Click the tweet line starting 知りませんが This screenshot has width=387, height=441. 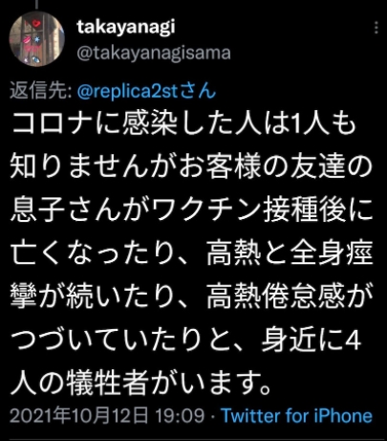191,166
